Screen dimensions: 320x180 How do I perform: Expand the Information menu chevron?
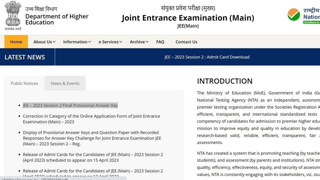(90, 42)
